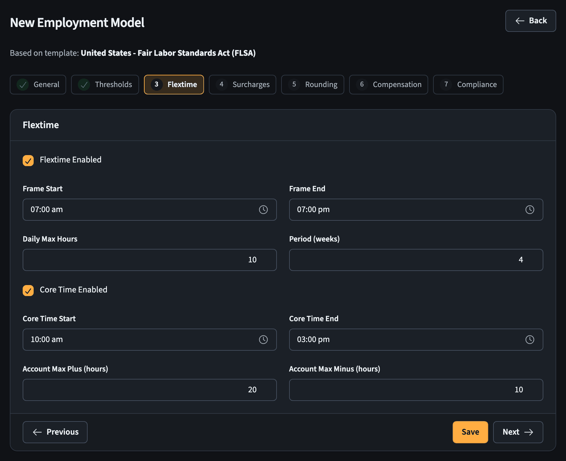Click step number 4 badge
This screenshot has height=461, width=566.
pos(221,84)
